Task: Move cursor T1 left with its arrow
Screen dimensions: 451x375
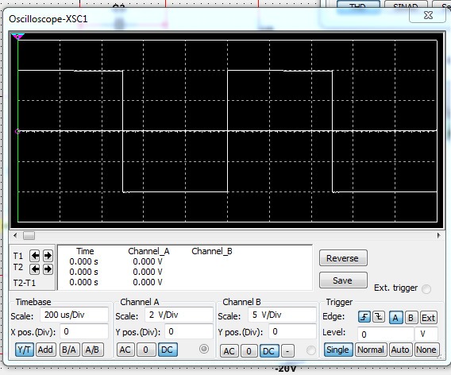Action: [35, 256]
